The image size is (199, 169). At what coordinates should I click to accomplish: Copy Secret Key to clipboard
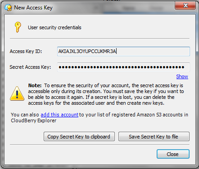click(79, 137)
